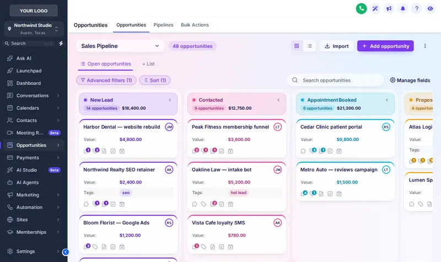Open the Sort (1) dropdown
441x262 pixels.
click(155, 80)
